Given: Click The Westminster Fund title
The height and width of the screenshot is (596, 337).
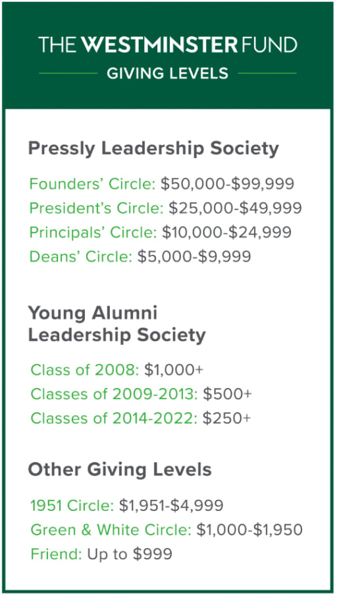Looking at the screenshot, I should pyautogui.click(x=168, y=45).
